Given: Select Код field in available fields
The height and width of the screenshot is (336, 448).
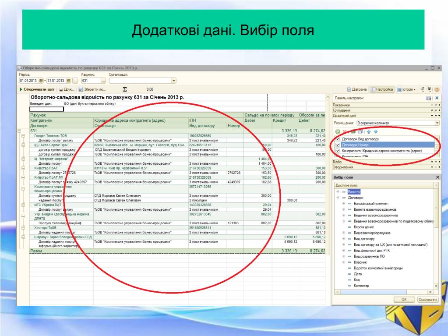Looking at the screenshot, I should [356, 280].
